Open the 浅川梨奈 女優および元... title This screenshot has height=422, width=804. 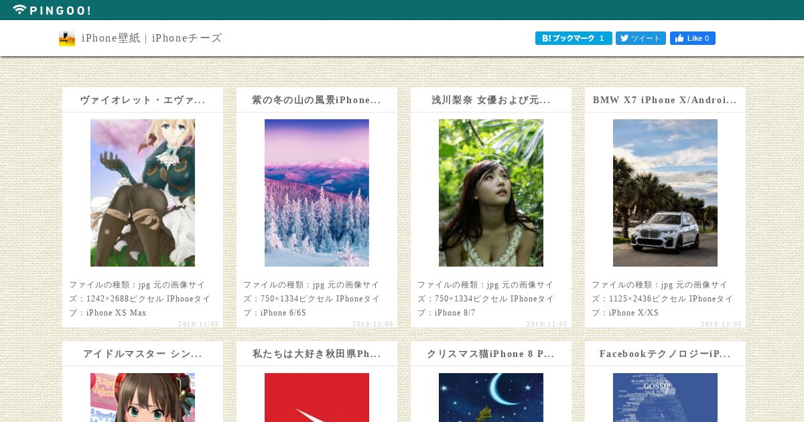coord(491,100)
